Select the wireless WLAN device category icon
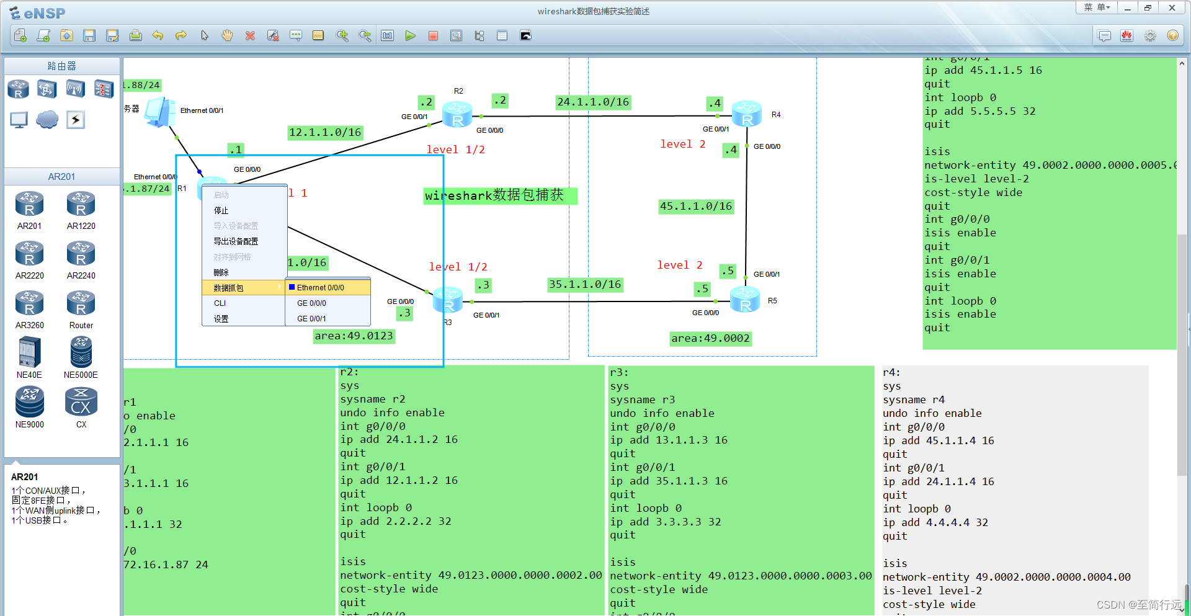Image resolution: width=1191 pixels, height=616 pixels. pos(75,89)
